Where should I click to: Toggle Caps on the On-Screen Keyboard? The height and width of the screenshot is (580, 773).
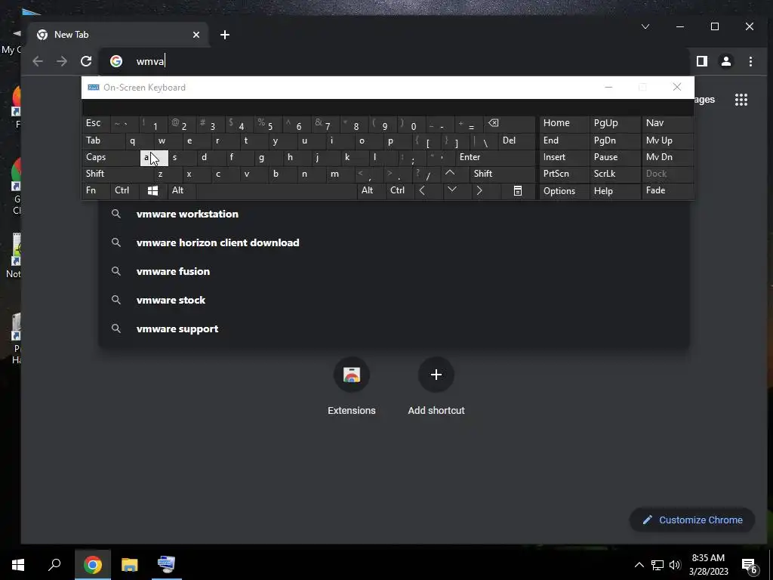click(110, 157)
